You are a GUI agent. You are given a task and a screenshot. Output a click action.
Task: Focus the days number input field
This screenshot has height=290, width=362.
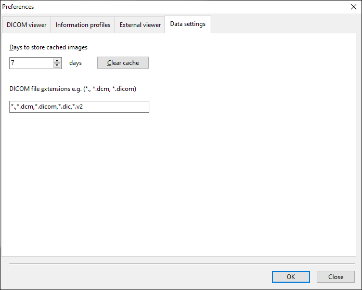31,63
